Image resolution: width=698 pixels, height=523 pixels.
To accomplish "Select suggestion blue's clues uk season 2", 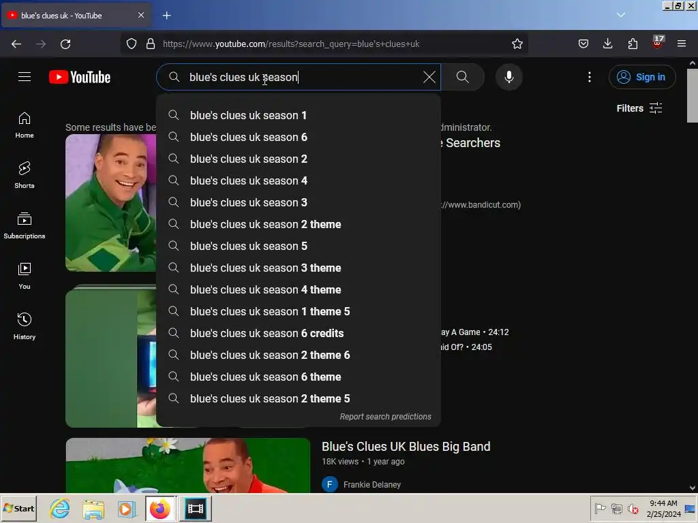I will click(299, 159).
